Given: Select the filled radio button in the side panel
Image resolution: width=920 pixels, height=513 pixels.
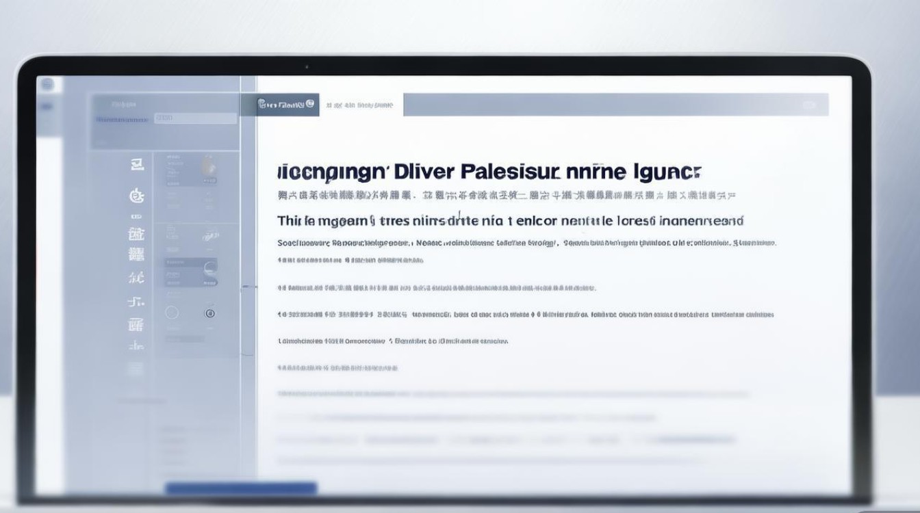Looking at the screenshot, I should 210,313.
